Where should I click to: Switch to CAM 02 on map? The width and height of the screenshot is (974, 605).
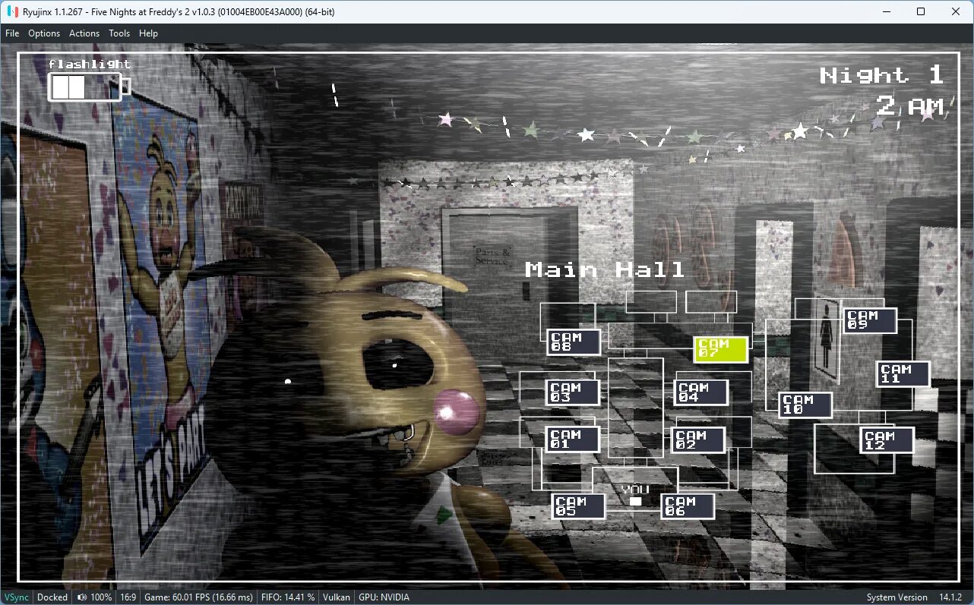pyautogui.click(x=698, y=440)
